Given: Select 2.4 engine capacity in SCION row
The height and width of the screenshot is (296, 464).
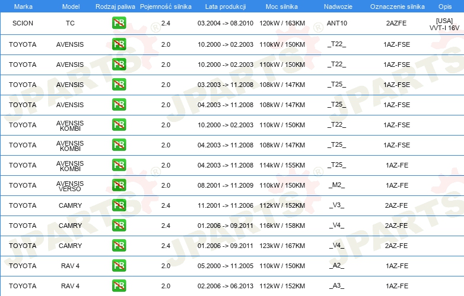Looking at the screenshot, I should (x=166, y=23).
